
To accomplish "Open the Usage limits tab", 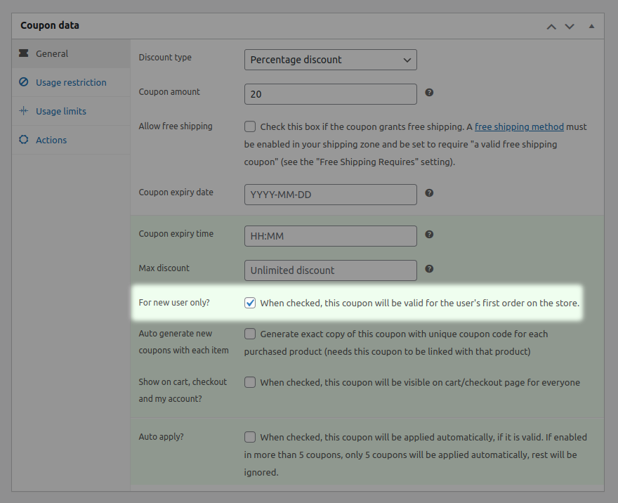I will (x=60, y=111).
